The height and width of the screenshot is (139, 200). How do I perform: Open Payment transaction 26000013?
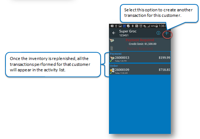coord(140,57)
